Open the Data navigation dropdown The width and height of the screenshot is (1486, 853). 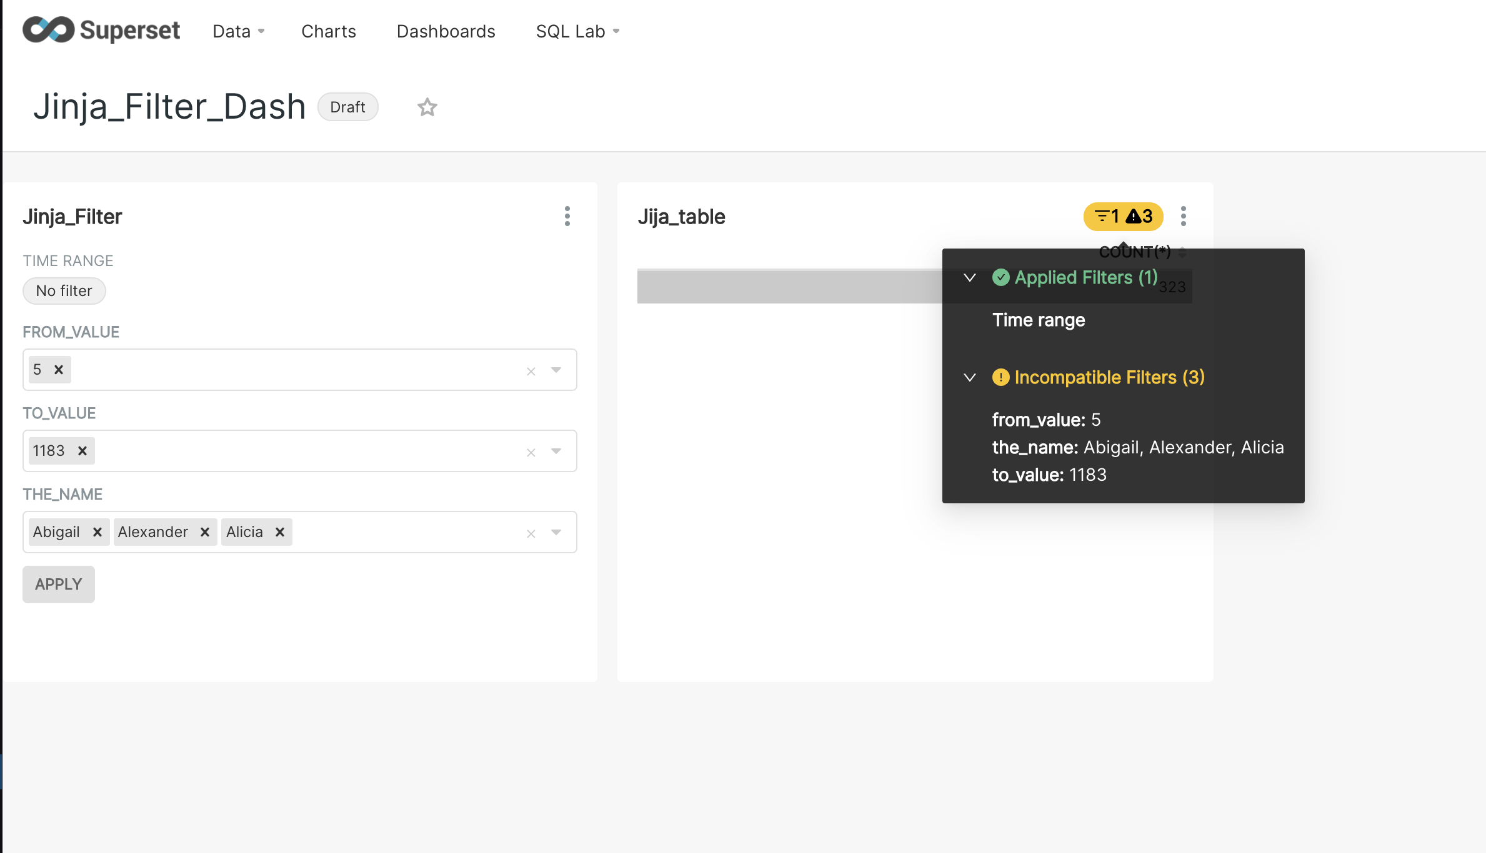[238, 31]
